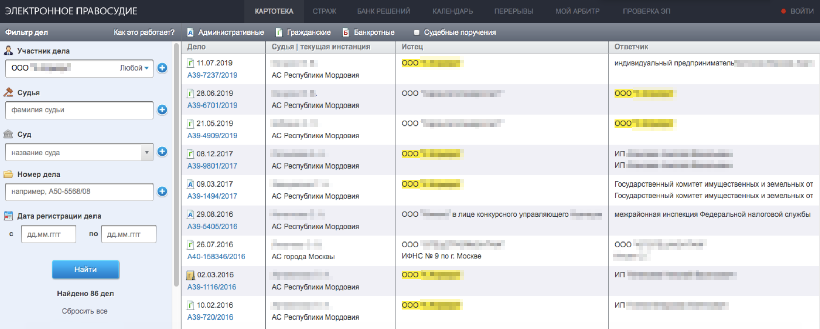The image size is (820, 329).
Task: Add another participant with the plus icon
Action: (x=162, y=68)
